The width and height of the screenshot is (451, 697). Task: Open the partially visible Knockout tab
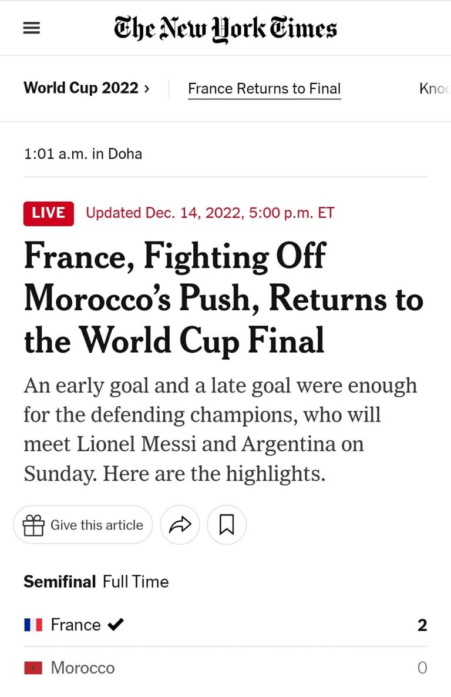pyautogui.click(x=434, y=89)
